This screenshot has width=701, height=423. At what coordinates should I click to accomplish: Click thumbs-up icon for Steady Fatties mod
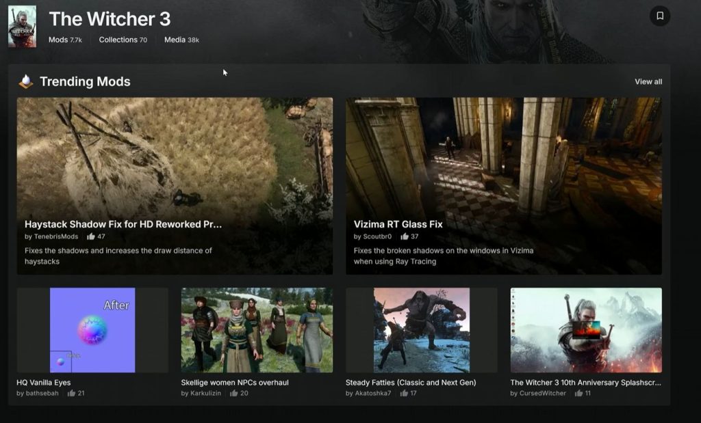click(x=404, y=393)
